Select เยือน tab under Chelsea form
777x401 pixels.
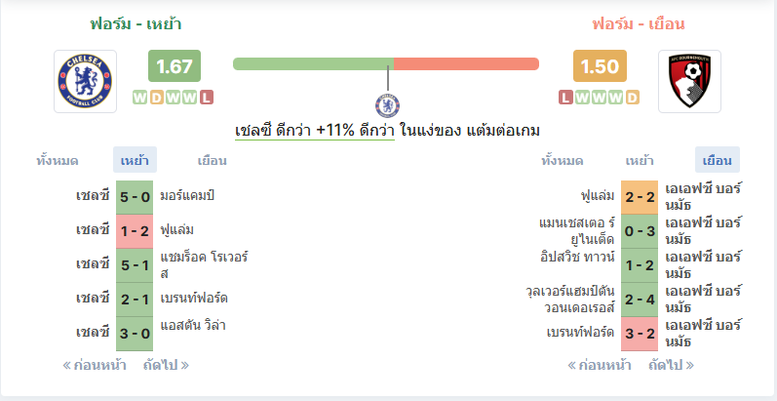[x=213, y=161]
